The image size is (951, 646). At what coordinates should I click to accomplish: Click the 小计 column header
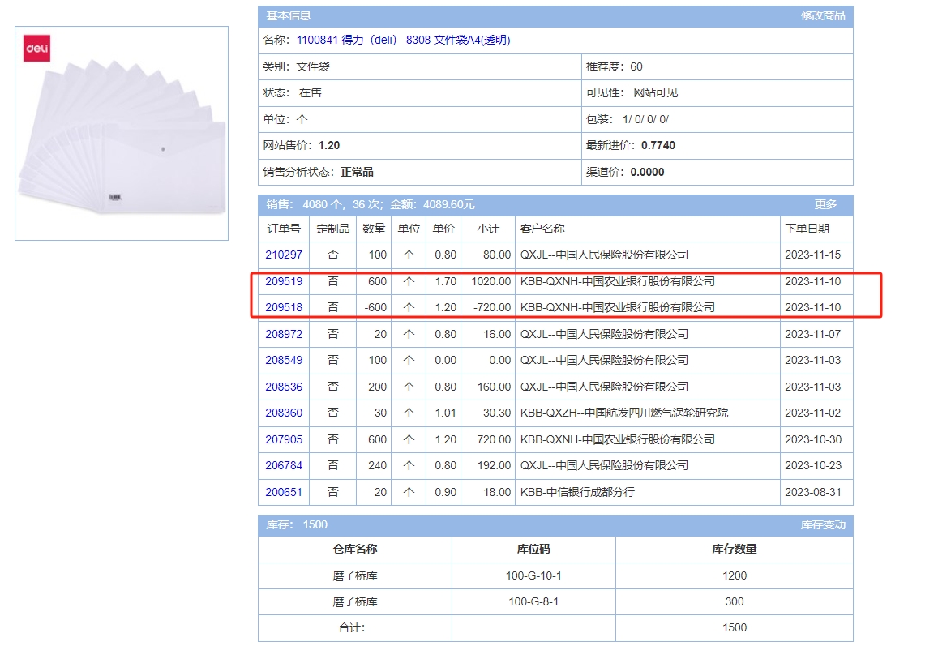pyautogui.click(x=487, y=229)
